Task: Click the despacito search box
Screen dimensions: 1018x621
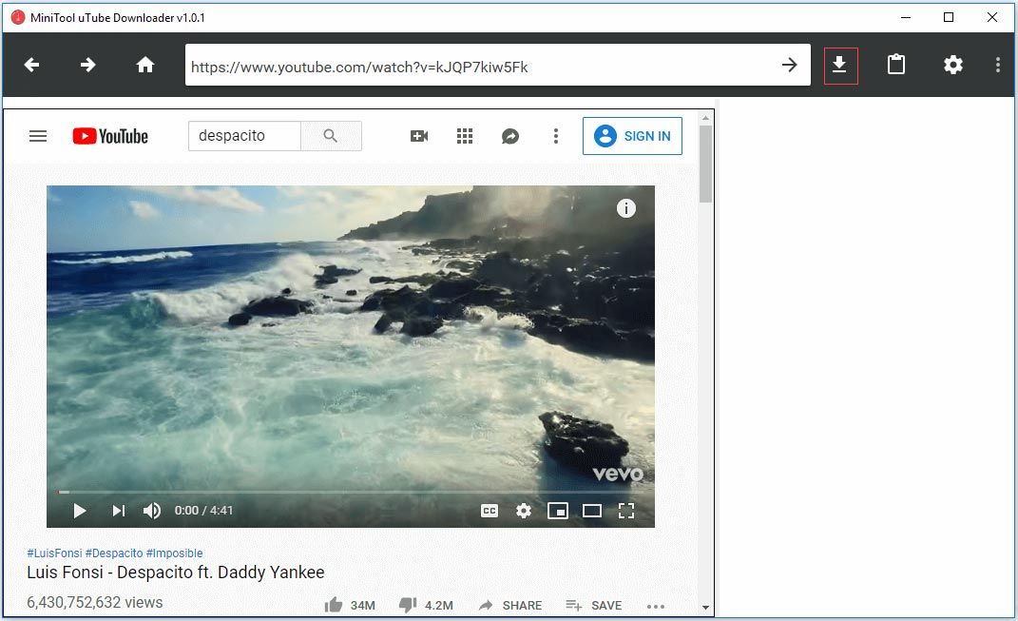Action: coord(244,136)
